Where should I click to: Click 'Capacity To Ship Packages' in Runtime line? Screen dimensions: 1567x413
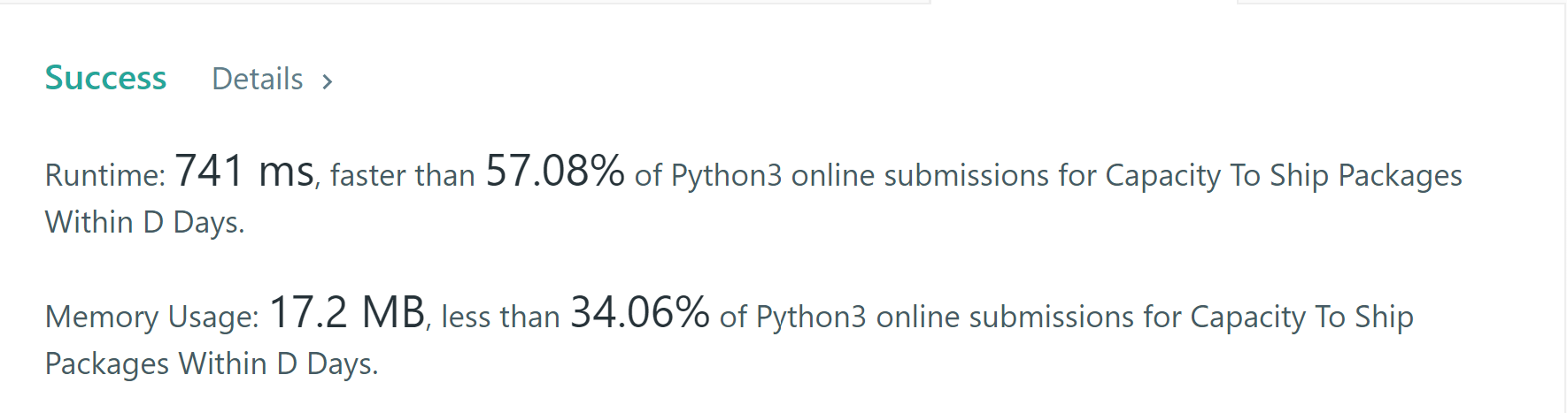[1284, 175]
